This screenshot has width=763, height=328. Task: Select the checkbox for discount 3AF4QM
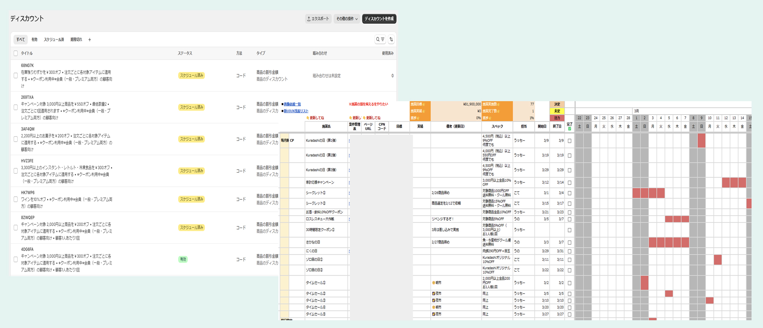[16, 139]
